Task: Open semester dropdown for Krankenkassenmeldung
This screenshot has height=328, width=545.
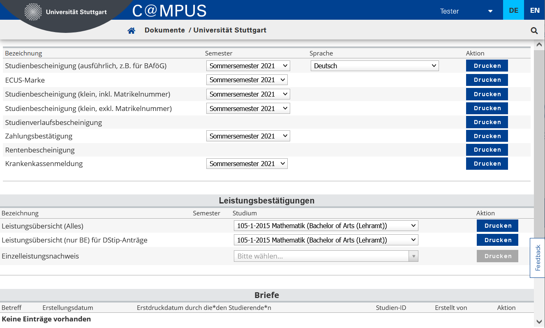Action: tap(247, 164)
